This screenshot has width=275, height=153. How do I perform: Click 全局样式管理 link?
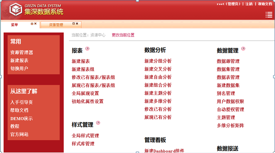tap(85, 136)
